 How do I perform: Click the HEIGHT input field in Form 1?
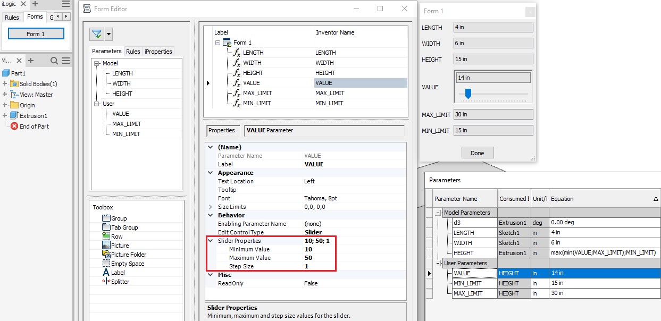[493, 59]
